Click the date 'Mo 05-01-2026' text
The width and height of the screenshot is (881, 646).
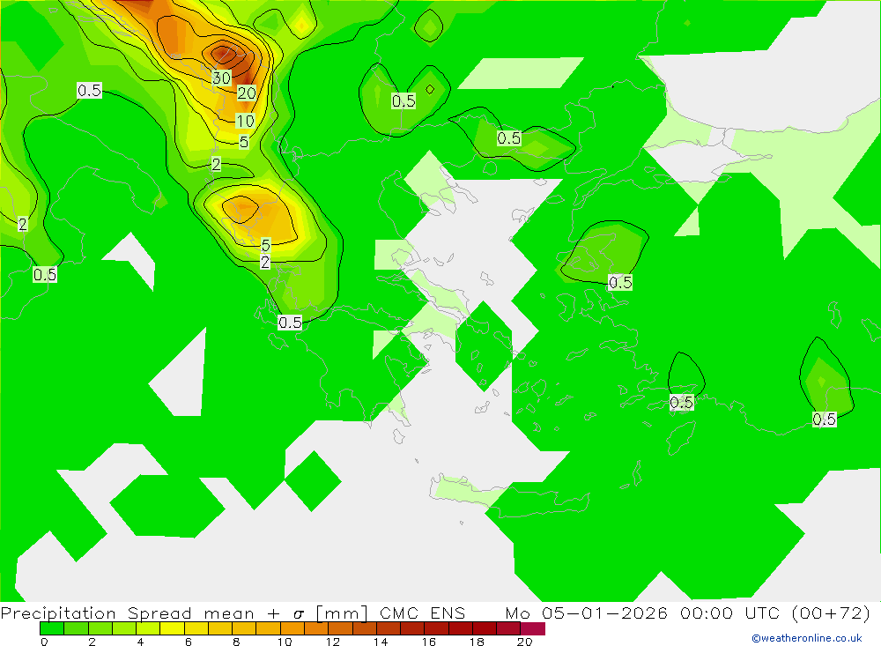586,613
